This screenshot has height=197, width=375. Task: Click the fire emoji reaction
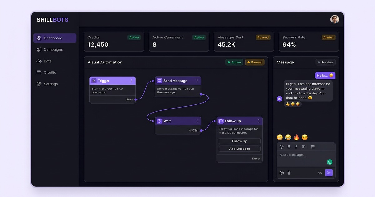coord(296,137)
